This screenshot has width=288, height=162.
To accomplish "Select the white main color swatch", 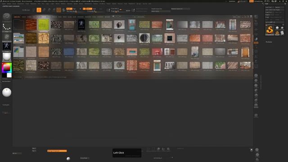I will coord(9,75).
